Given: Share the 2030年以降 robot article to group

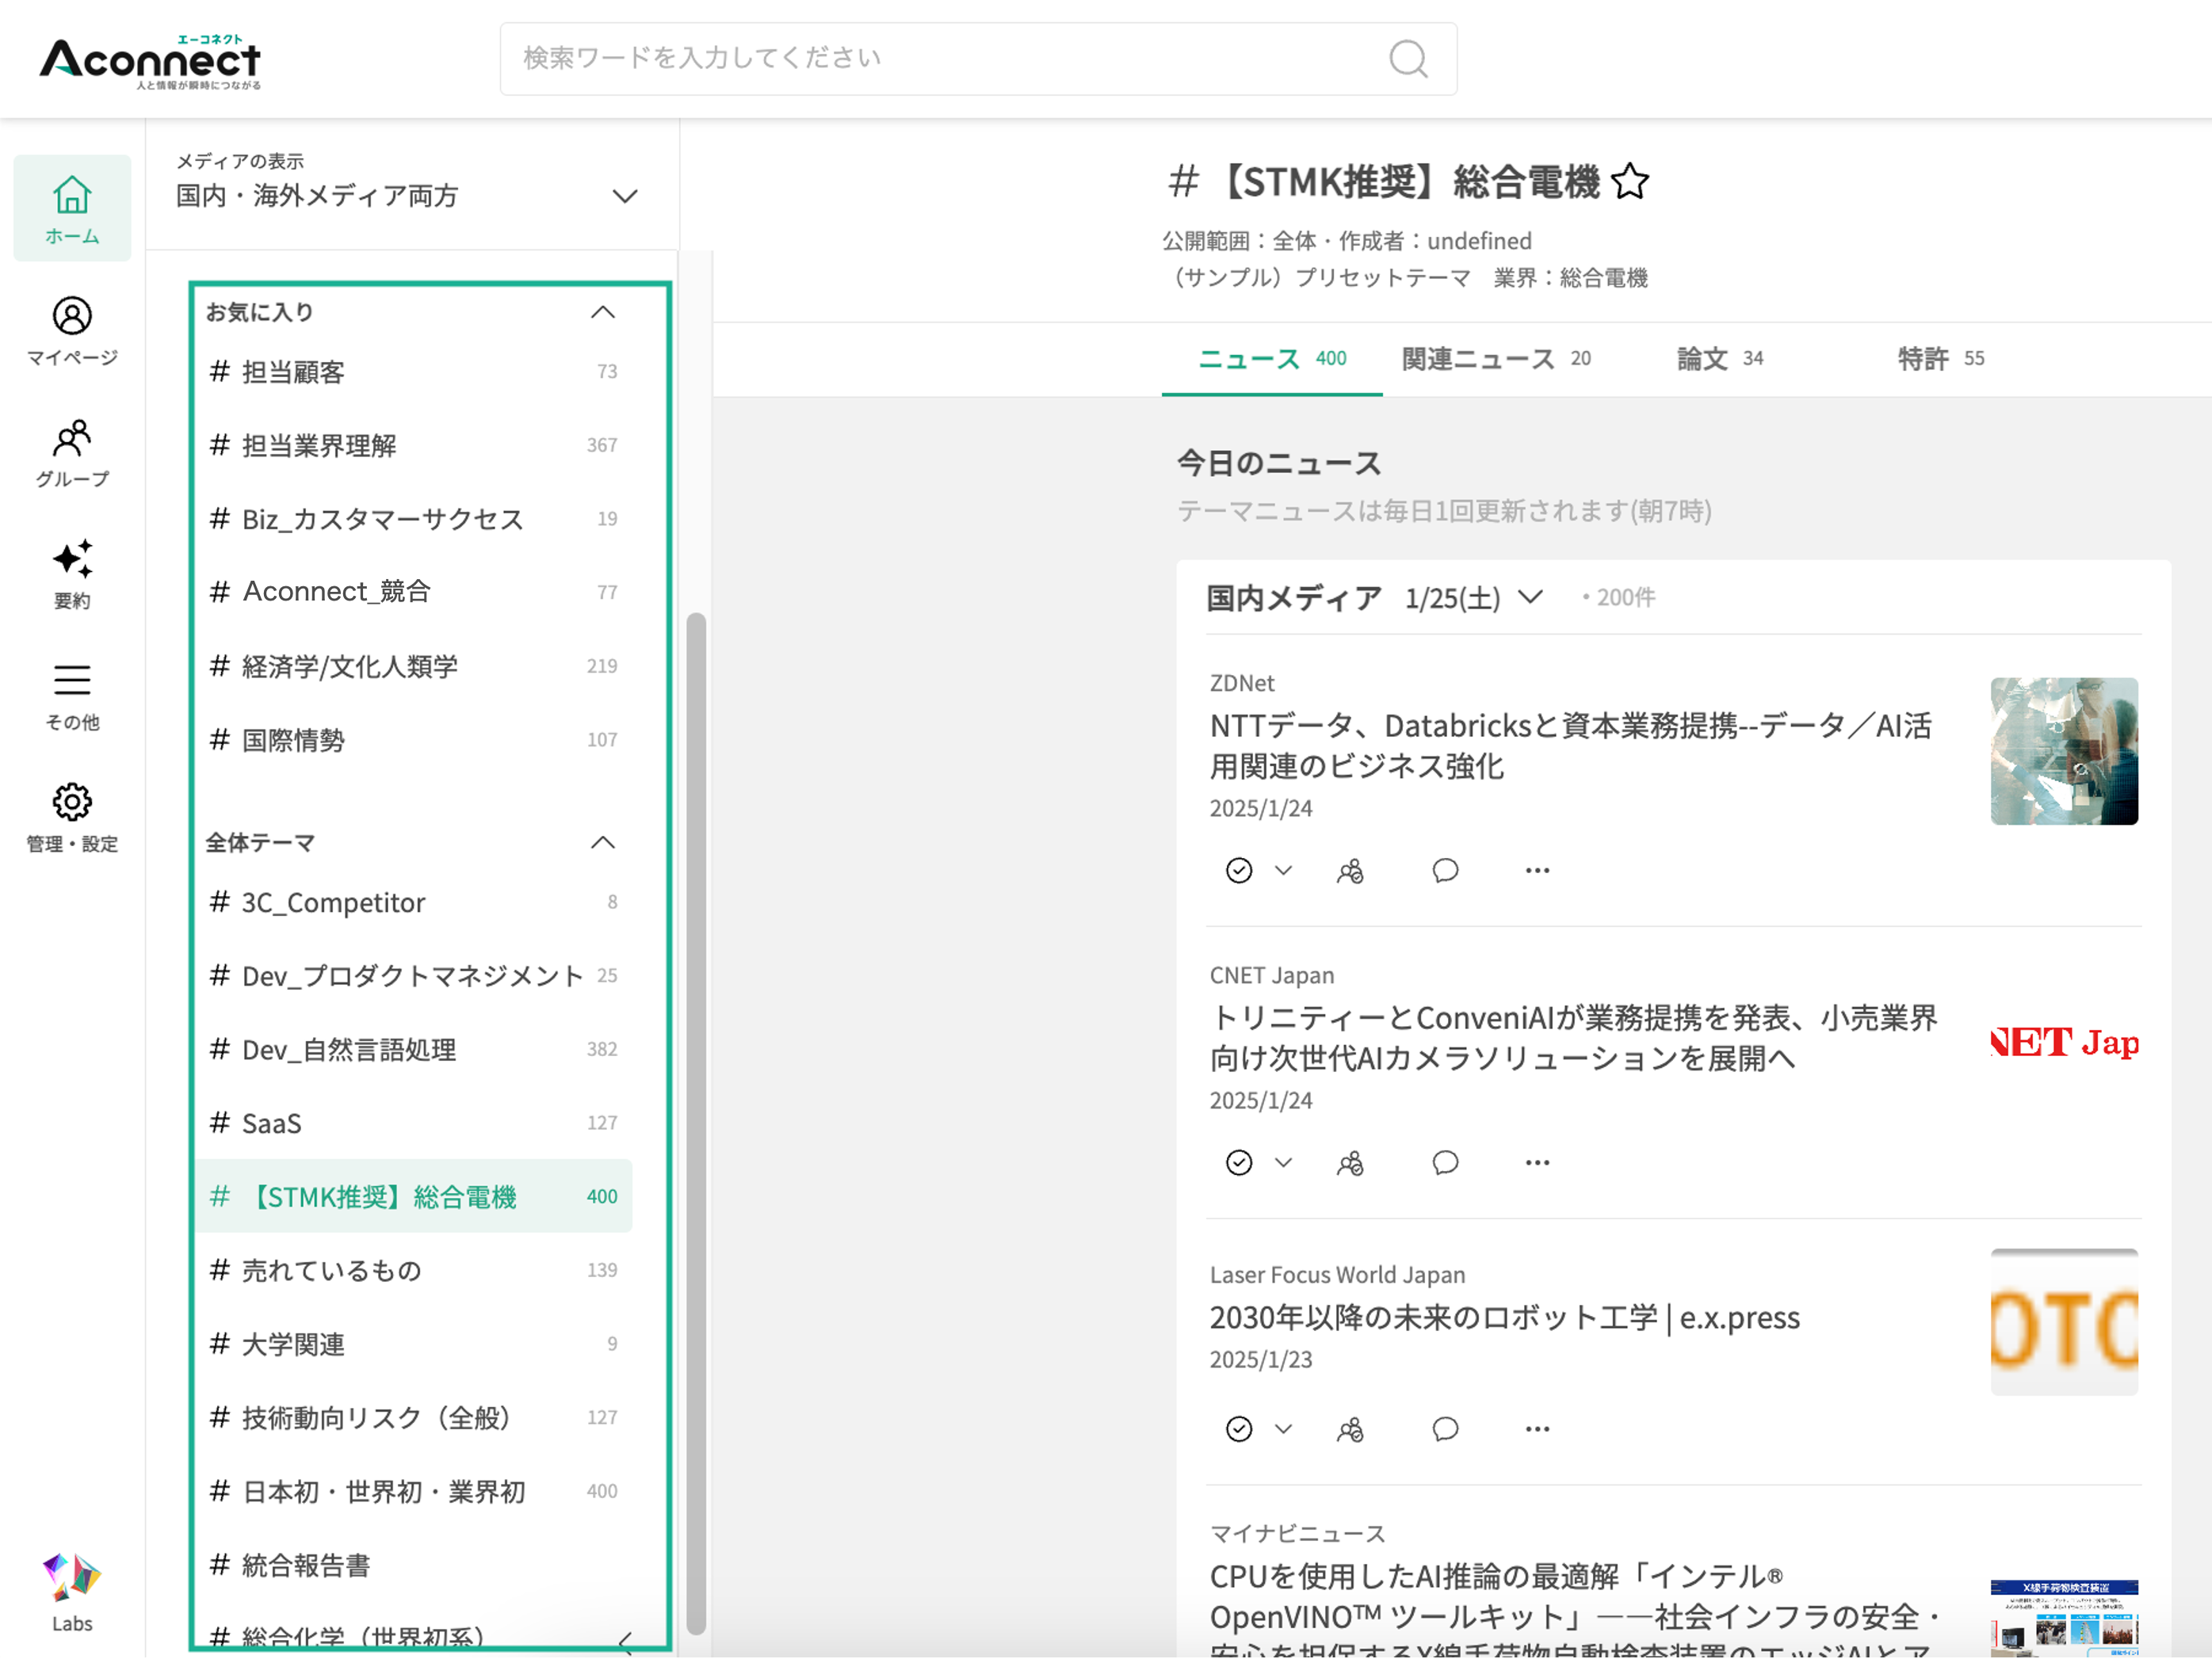Looking at the screenshot, I should pyautogui.click(x=1350, y=1429).
